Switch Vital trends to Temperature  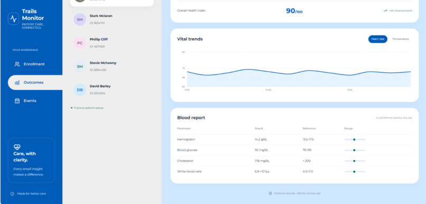(401, 39)
